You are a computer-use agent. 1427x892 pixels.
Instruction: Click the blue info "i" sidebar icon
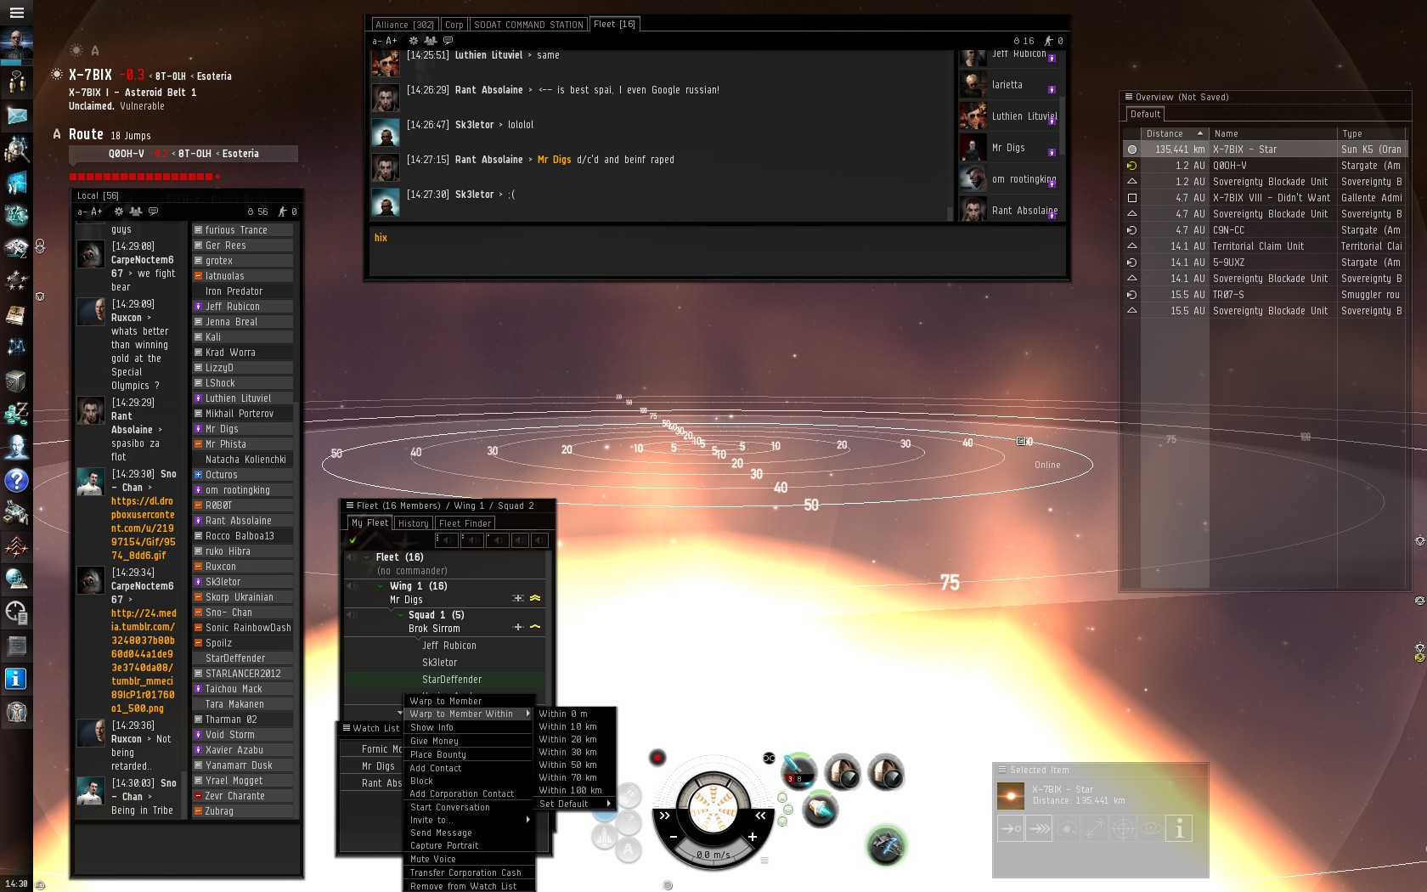[x=16, y=679]
